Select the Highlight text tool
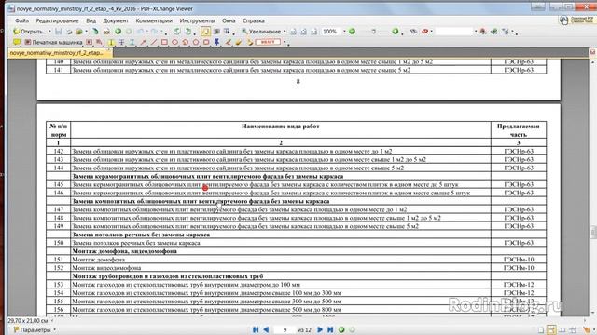 111,42
